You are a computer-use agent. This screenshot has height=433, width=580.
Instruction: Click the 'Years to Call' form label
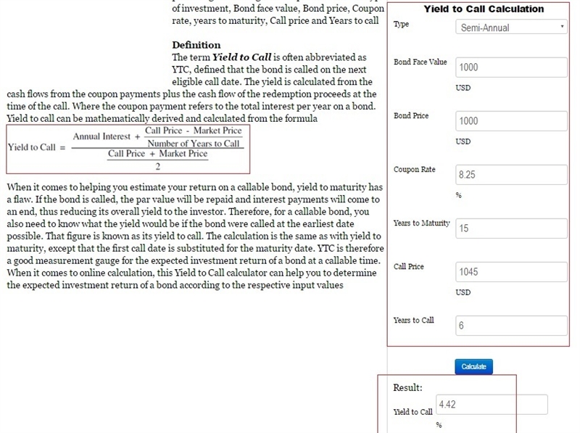coord(413,320)
